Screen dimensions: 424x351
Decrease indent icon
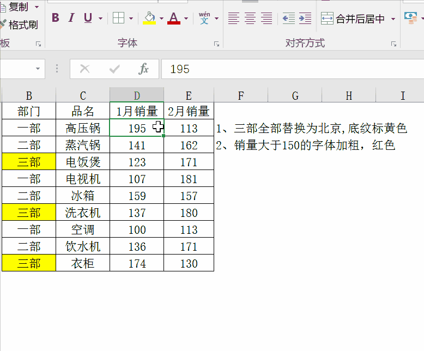coord(288,18)
